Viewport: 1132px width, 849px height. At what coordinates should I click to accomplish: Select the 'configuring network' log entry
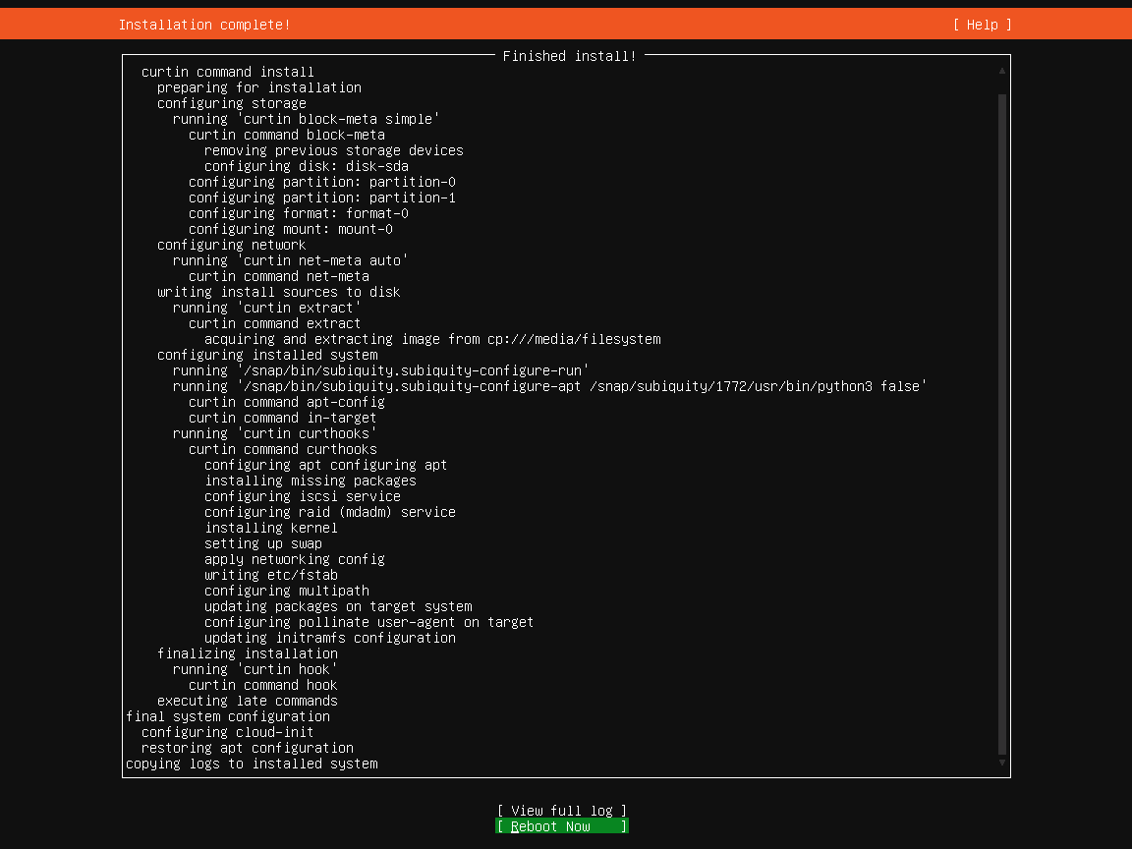(x=232, y=245)
